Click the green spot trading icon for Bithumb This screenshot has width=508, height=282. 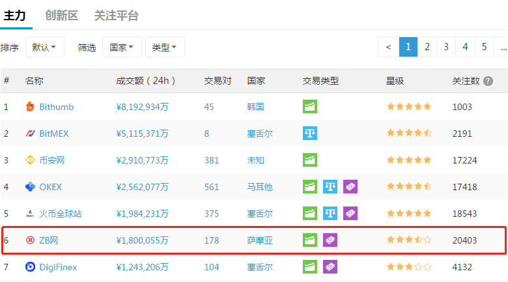coord(310,107)
